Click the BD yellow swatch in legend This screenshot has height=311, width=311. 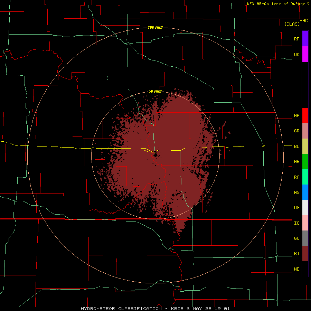click(305, 147)
